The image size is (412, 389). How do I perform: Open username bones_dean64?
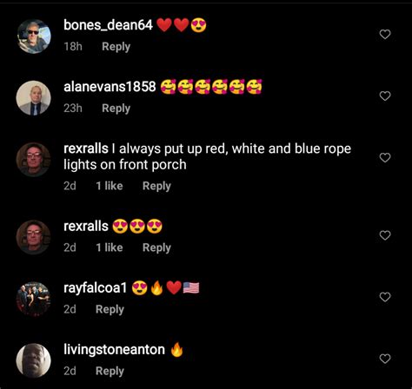pos(108,25)
